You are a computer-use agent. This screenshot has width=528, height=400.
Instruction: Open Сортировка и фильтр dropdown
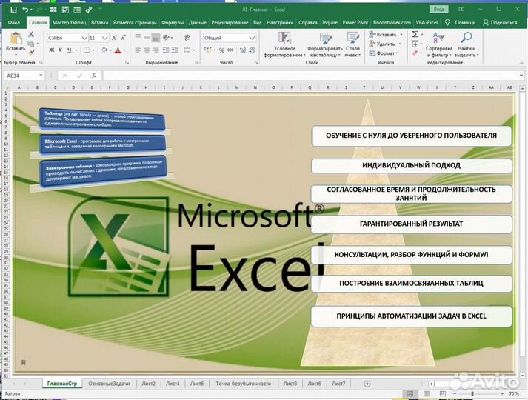click(438, 45)
